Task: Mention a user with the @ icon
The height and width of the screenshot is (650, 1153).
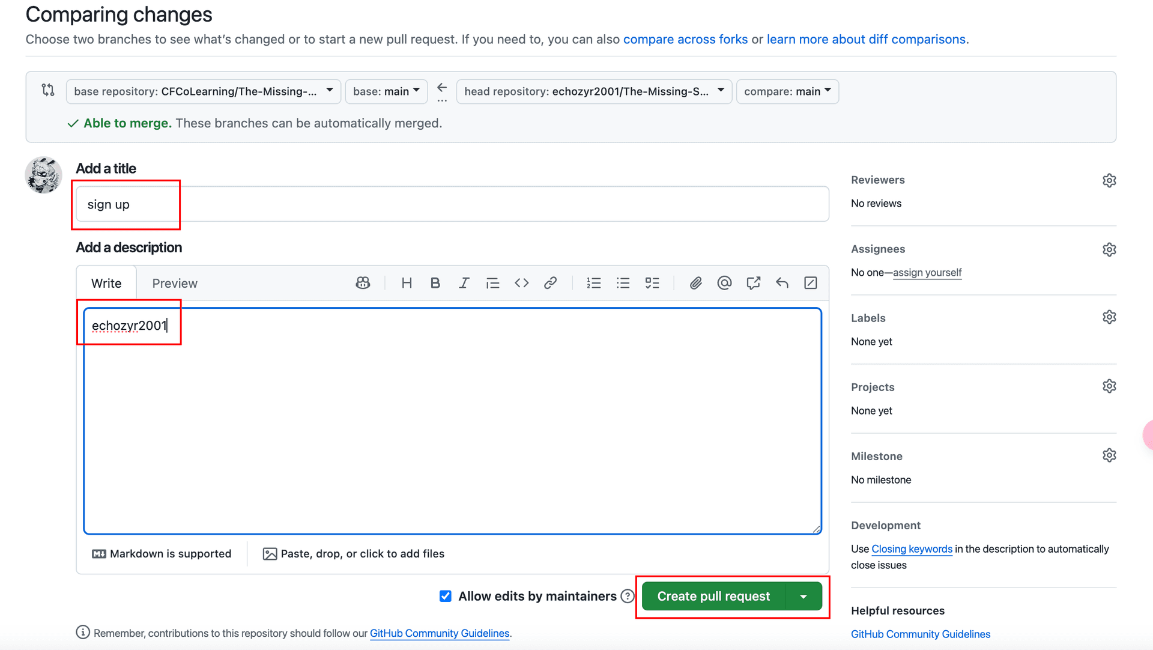Action: point(724,283)
